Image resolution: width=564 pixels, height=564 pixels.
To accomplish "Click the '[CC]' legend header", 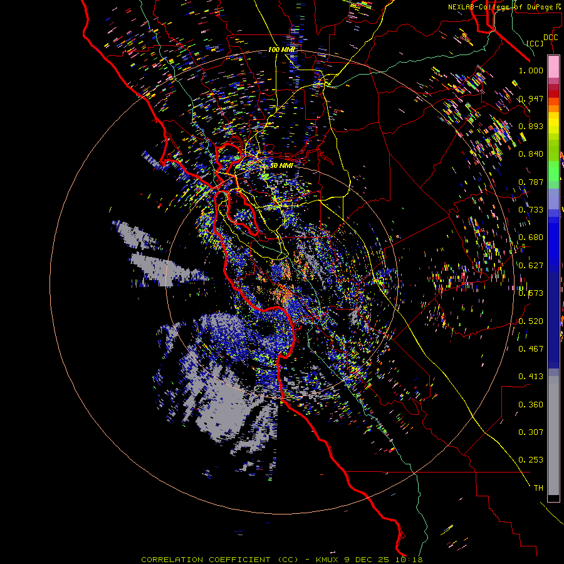I will (535, 43).
